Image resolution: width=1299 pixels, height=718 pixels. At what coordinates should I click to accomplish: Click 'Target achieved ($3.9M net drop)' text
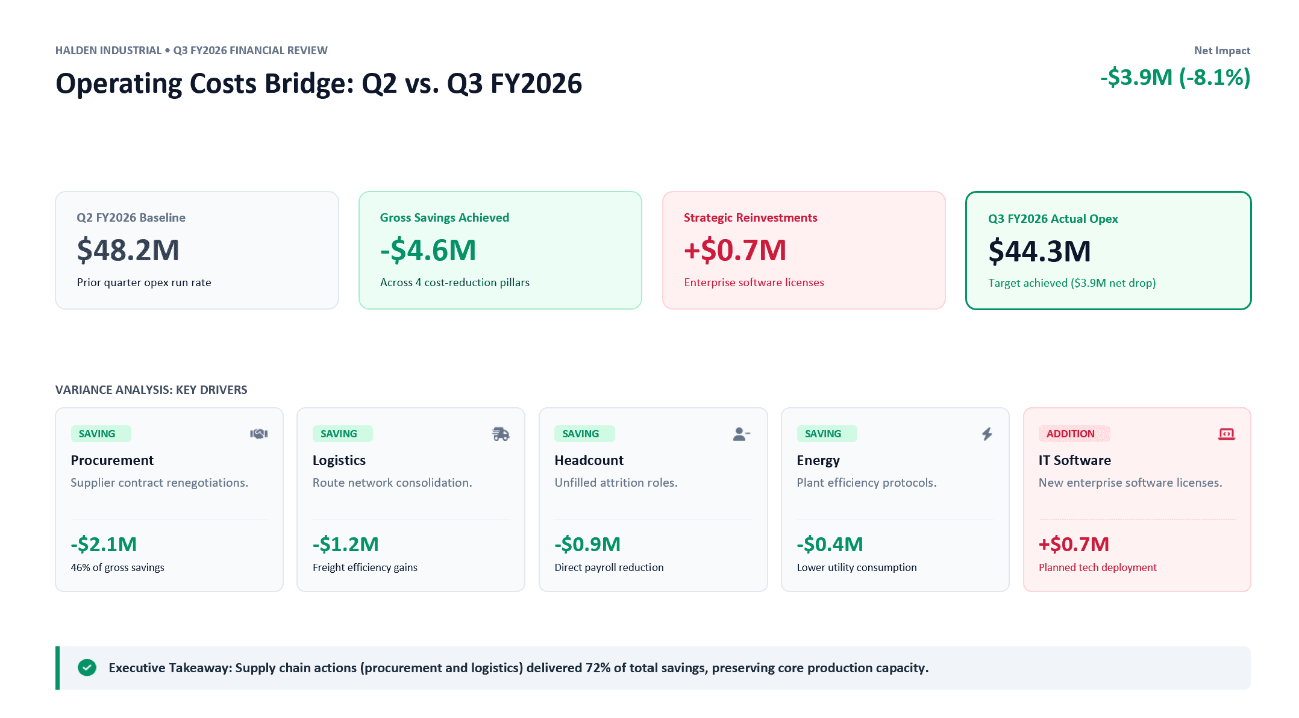pyautogui.click(x=1072, y=283)
